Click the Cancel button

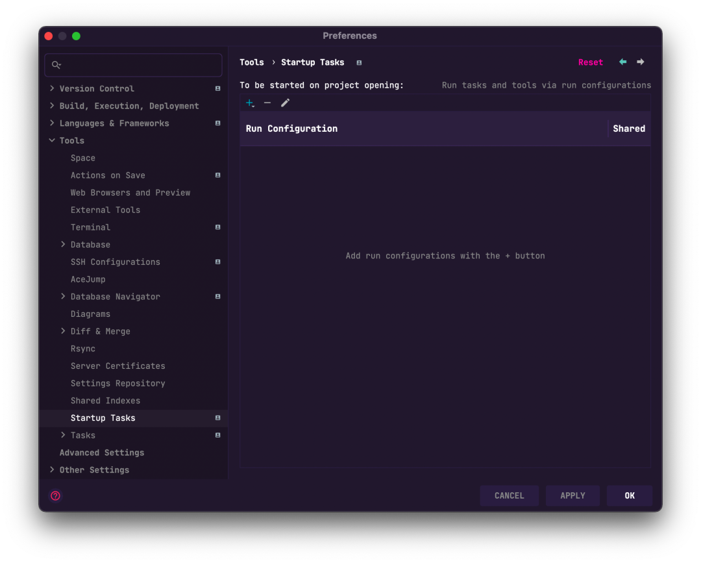[510, 495]
